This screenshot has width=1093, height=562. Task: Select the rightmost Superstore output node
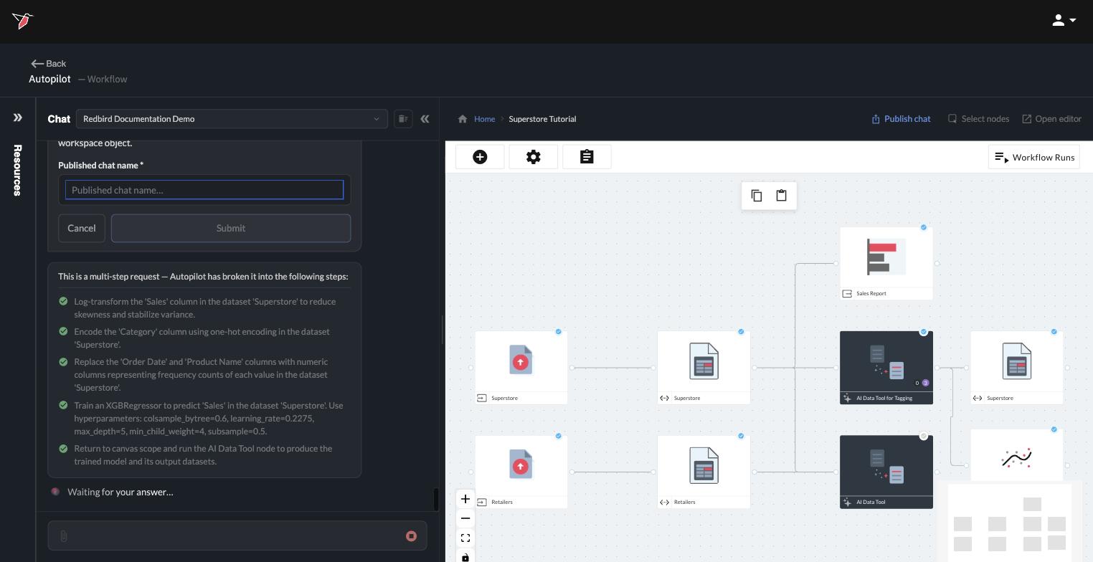pyautogui.click(x=1017, y=367)
